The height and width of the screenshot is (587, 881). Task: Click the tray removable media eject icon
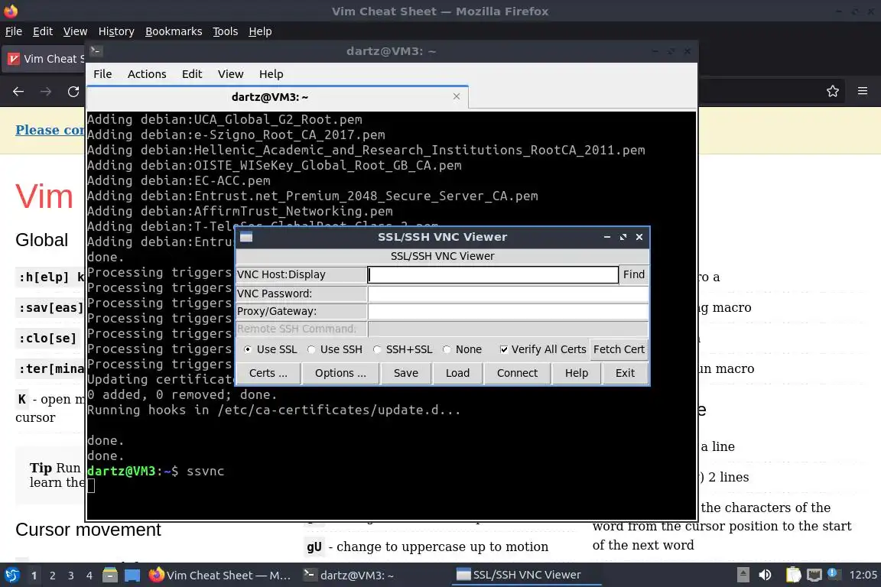tap(743, 575)
